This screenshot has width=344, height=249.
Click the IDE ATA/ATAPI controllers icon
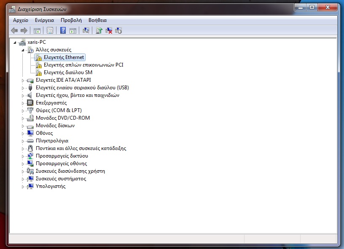(x=30, y=80)
